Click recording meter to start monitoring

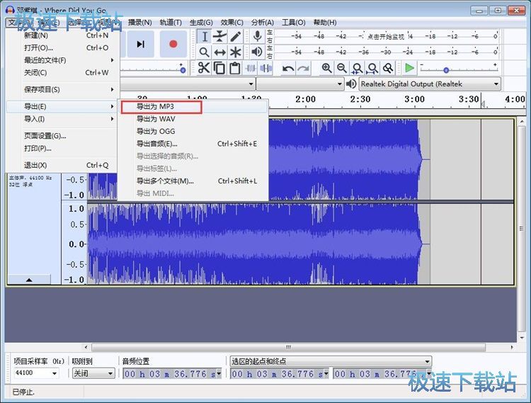click(x=386, y=36)
